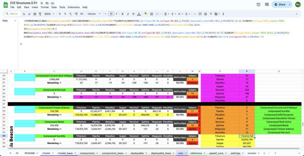Screen dimensions: 304x156
Task: Format cell as percent
Action: [65, 14]
